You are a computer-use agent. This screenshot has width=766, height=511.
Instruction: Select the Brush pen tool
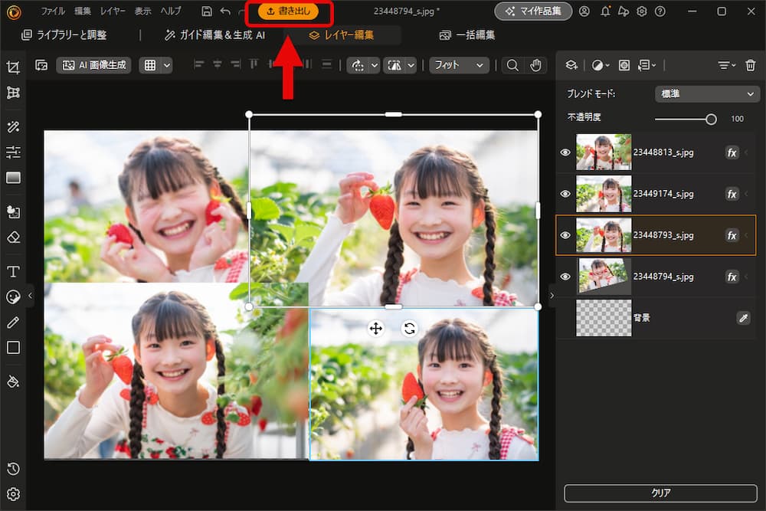[13, 322]
